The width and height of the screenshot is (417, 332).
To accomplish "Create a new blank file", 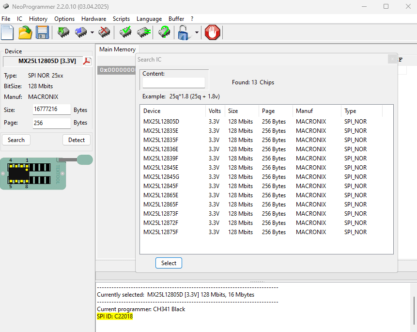I will coord(7,32).
